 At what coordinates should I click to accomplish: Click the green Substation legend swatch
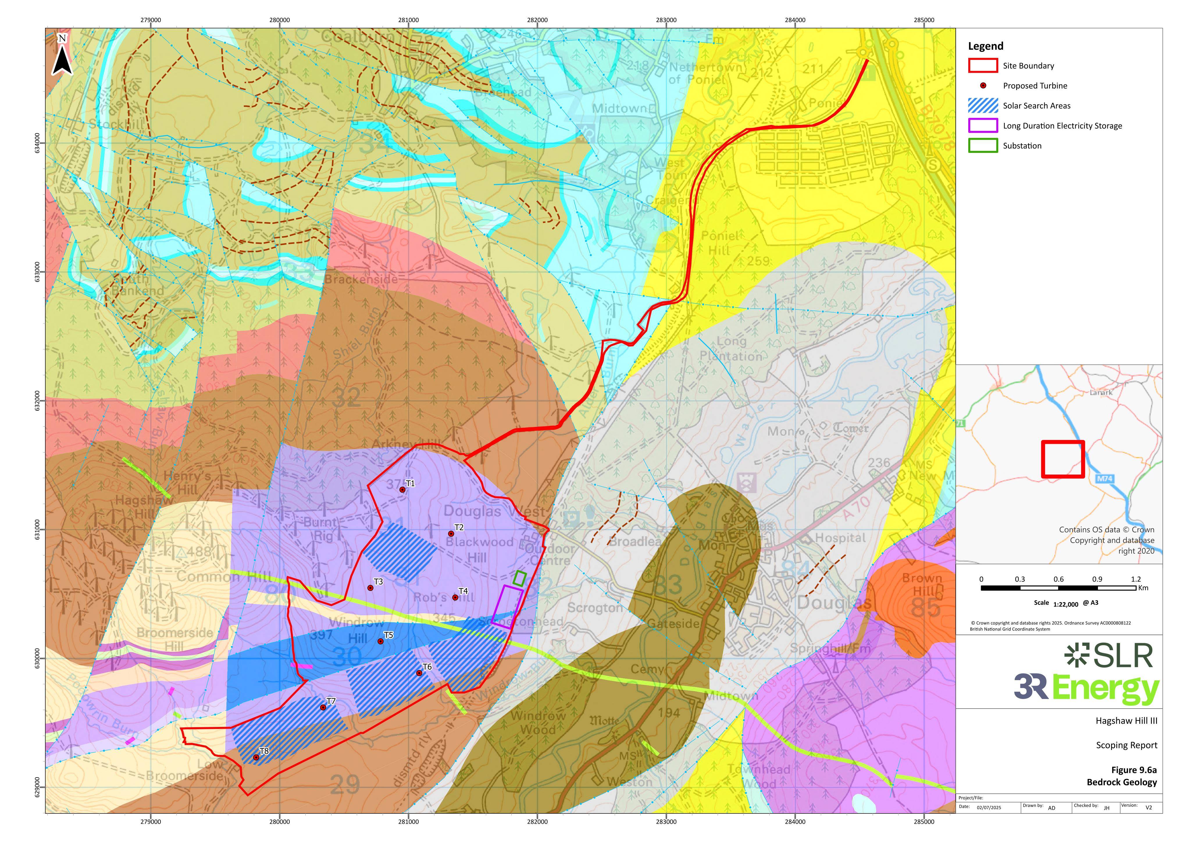tap(983, 146)
